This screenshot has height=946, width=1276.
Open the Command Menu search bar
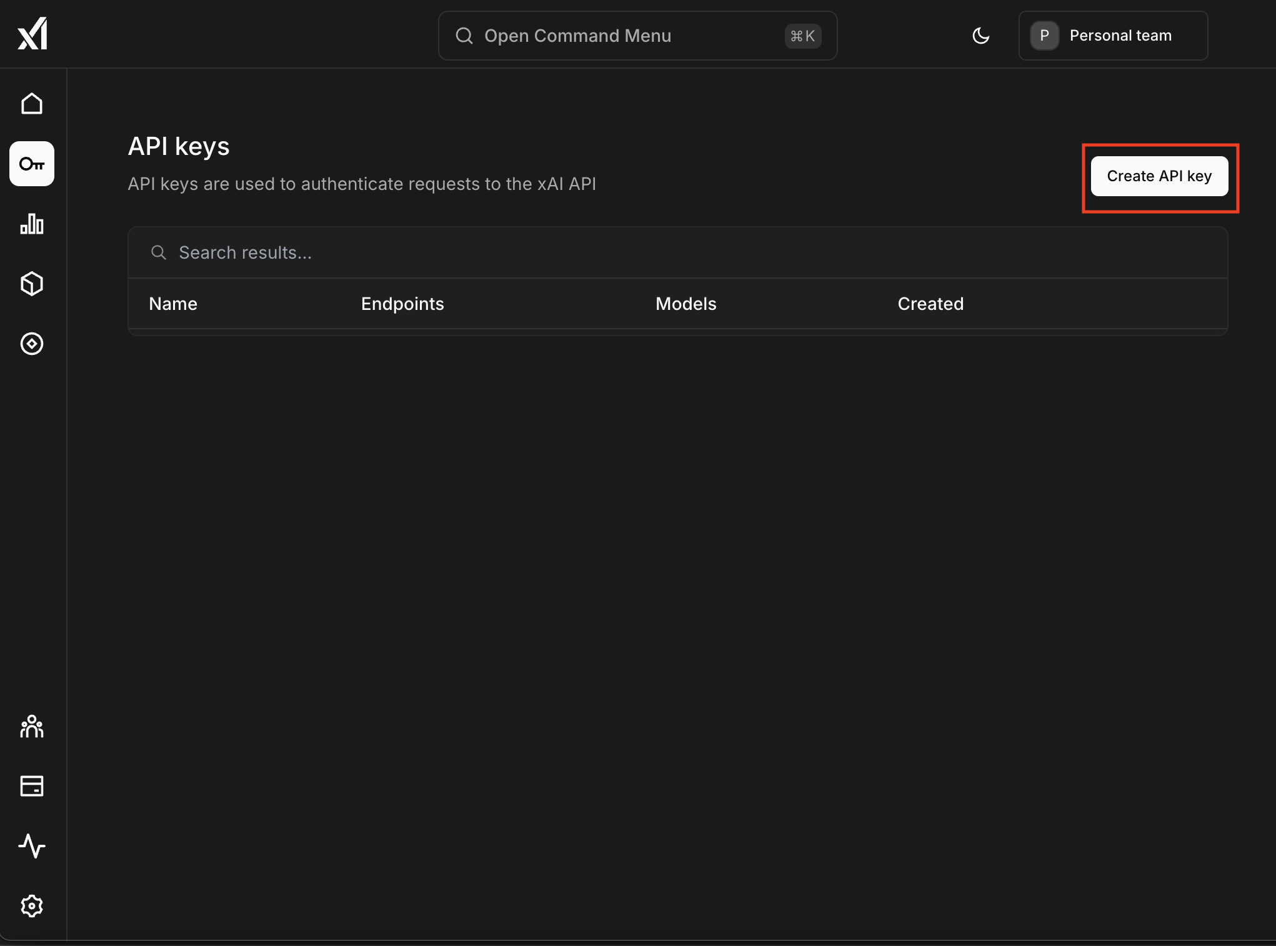(x=637, y=36)
